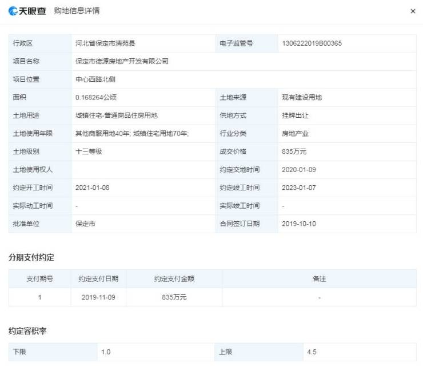Click land source value 现有建设用地
423x367 pixels.
click(x=302, y=98)
